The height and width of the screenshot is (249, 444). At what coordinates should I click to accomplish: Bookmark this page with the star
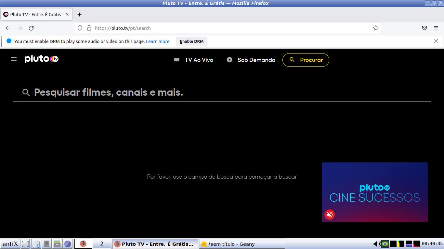click(376, 28)
